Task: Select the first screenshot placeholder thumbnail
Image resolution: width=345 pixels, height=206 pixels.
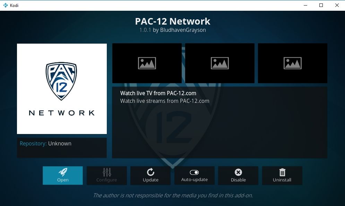Action: [x=147, y=63]
